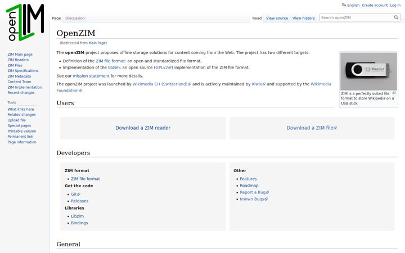Follow the Main Page redirect link
Image resolution: width=405 pixels, height=253 pixels.
(97, 43)
